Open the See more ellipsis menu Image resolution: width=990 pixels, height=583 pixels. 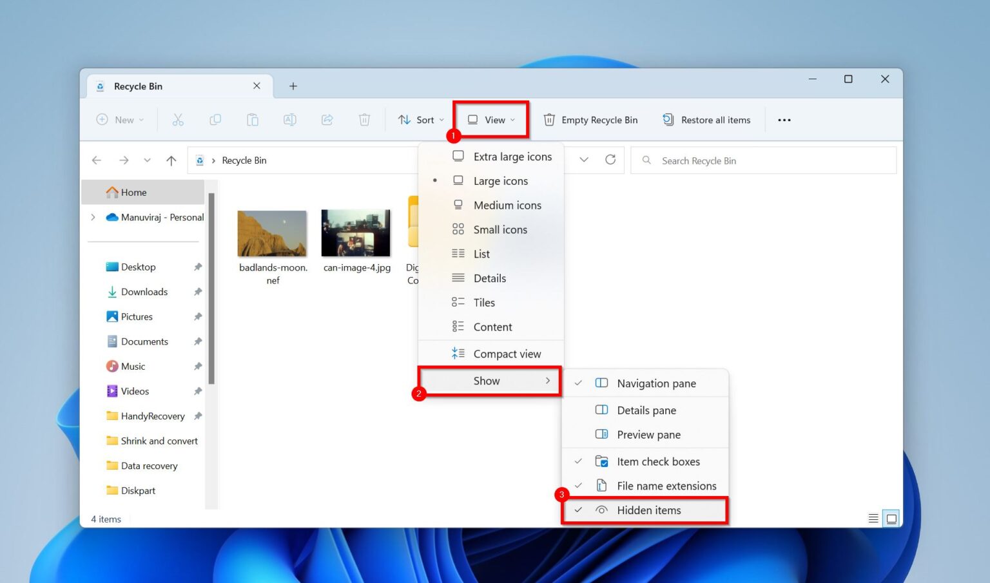[x=784, y=119]
